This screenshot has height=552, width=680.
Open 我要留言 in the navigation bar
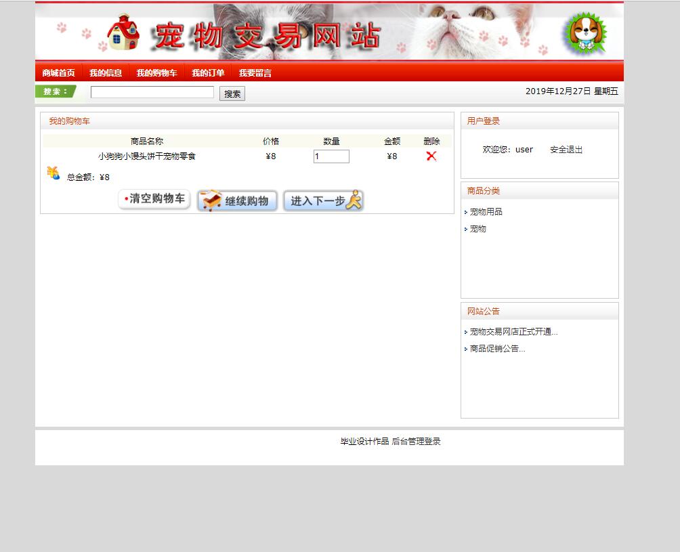point(254,72)
